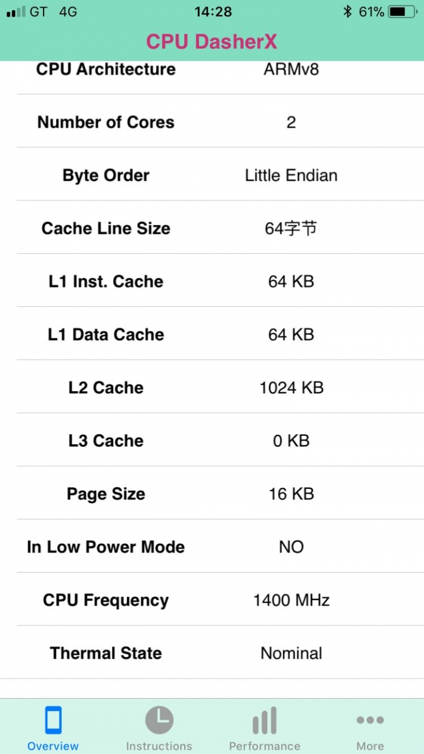Switch to the Performance tab label
Screen dimensions: 424x754
(264, 746)
